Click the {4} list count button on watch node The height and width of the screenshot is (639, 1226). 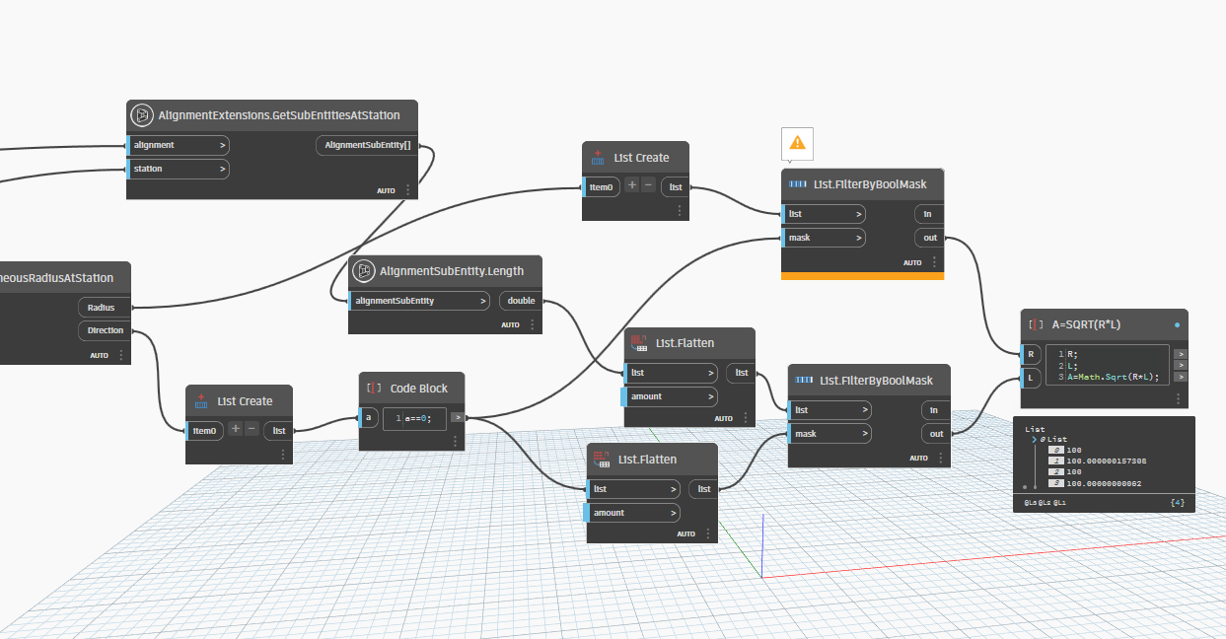pos(1178,502)
